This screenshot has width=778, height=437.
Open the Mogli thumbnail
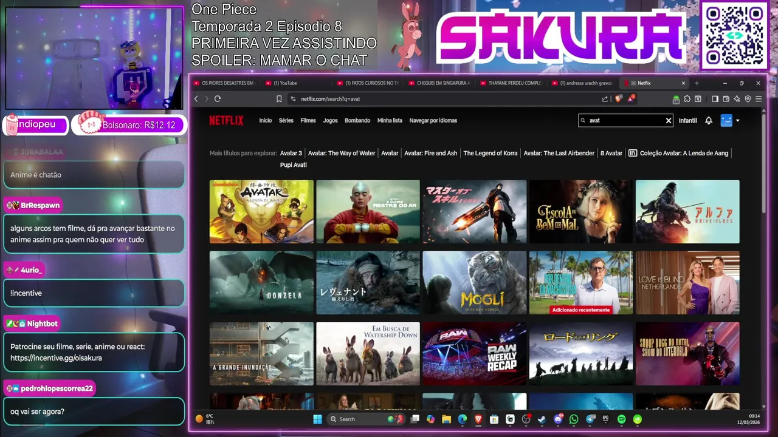475,283
